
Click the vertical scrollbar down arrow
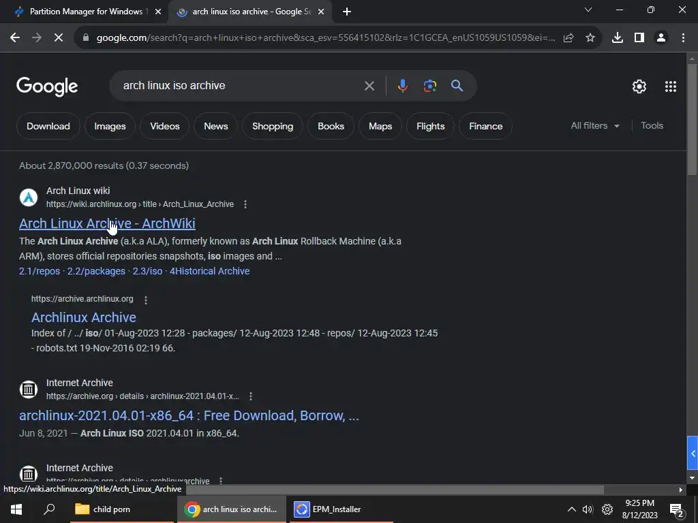(x=693, y=478)
